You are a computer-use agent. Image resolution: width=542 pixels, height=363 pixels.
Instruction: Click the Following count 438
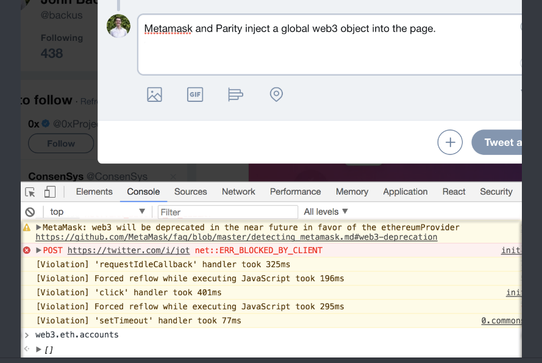click(52, 53)
